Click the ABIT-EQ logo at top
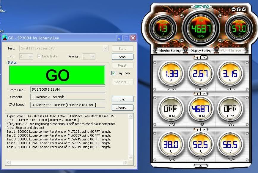This screenshot has width=258, height=173. click(x=201, y=7)
